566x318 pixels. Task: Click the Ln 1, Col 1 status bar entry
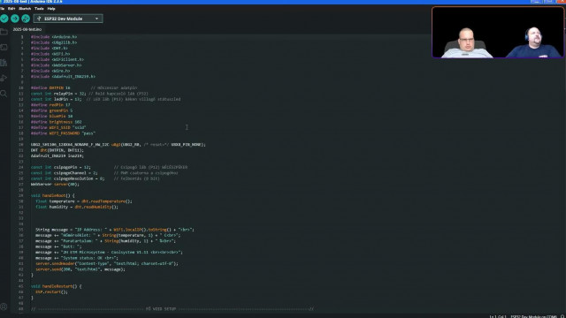[x=498, y=316]
